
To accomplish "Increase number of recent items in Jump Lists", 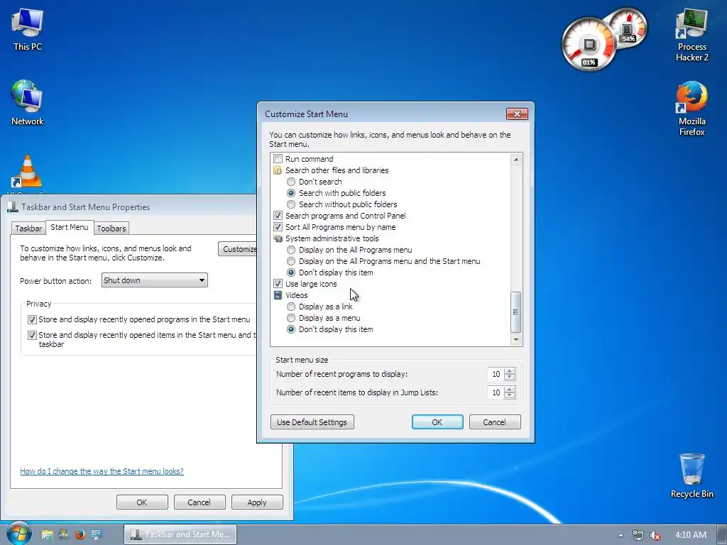I will point(510,390).
